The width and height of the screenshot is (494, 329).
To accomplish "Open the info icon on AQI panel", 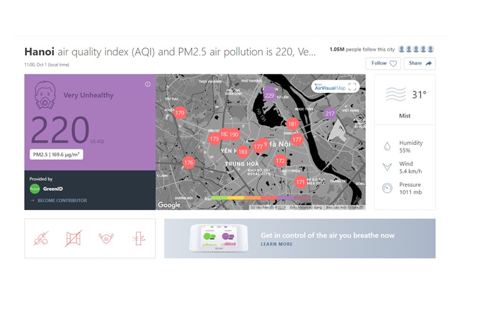I will [148, 84].
